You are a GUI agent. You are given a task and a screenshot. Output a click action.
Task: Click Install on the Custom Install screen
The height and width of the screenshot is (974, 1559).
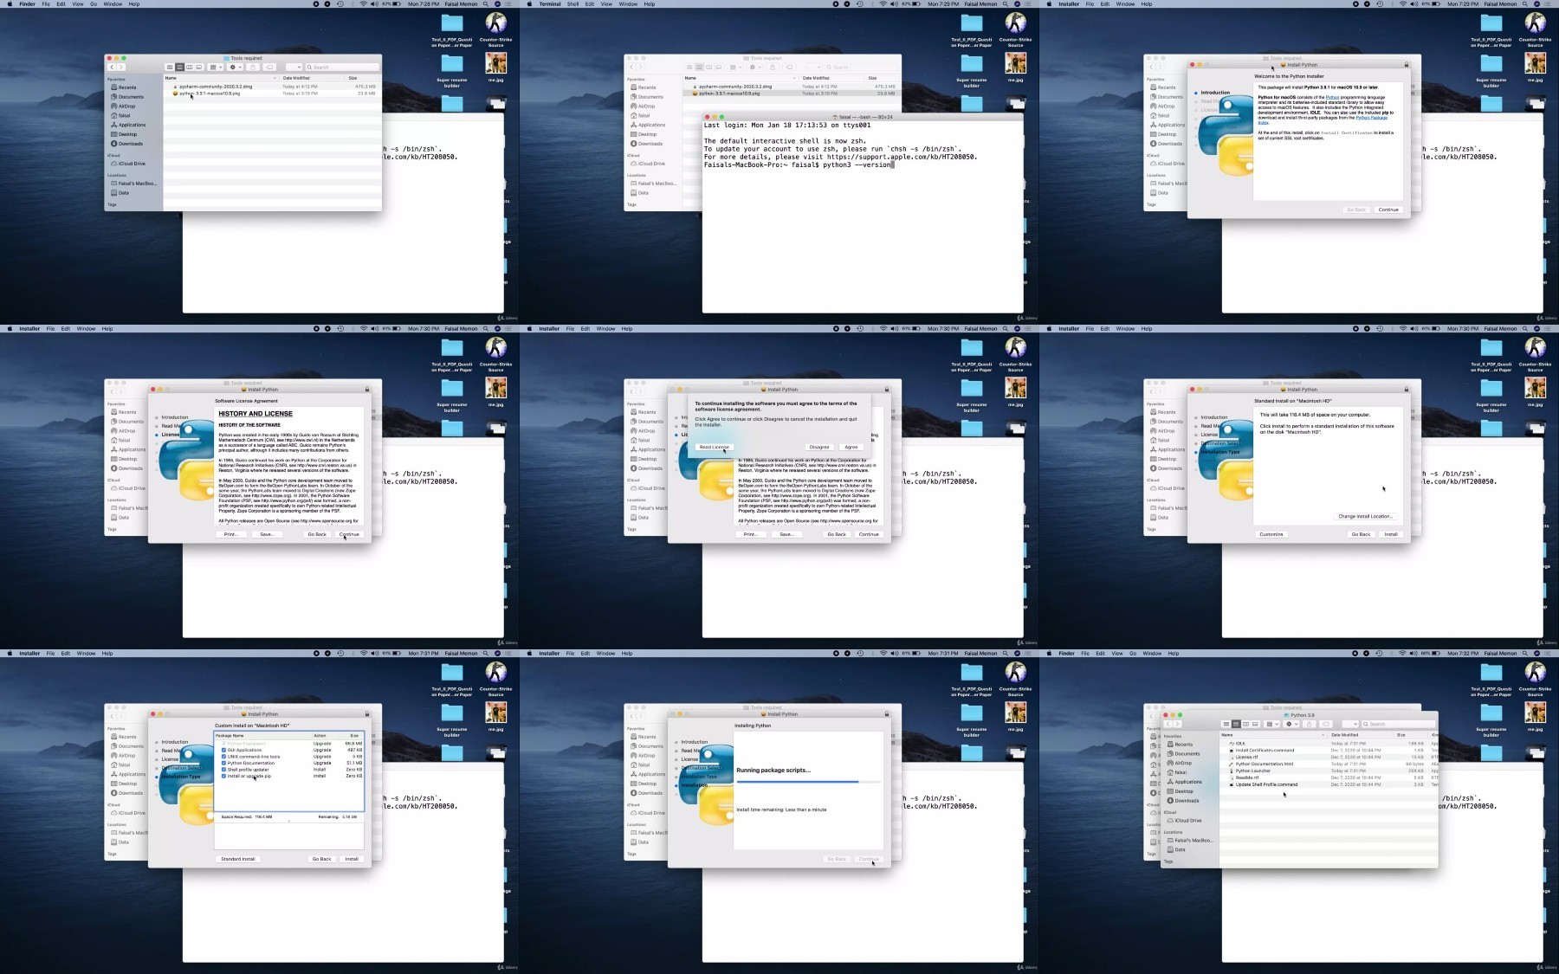[352, 859]
